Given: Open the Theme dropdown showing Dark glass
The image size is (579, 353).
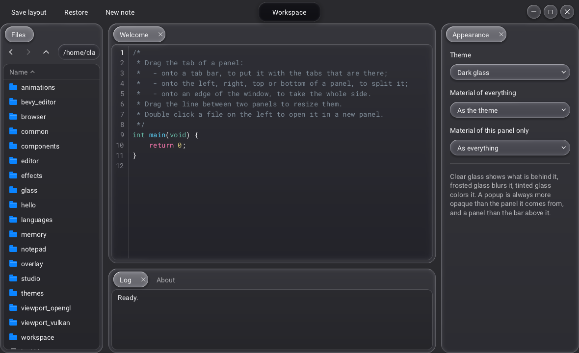Looking at the screenshot, I should (510, 72).
